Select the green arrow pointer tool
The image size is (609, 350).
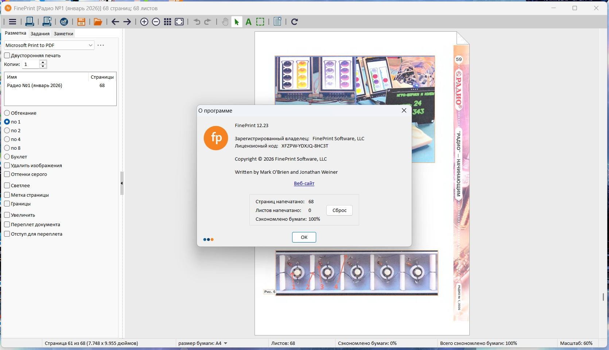pos(237,22)
